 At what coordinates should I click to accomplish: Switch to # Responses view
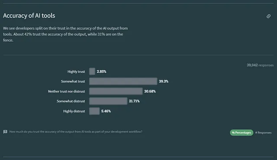(x=263, y=133)
